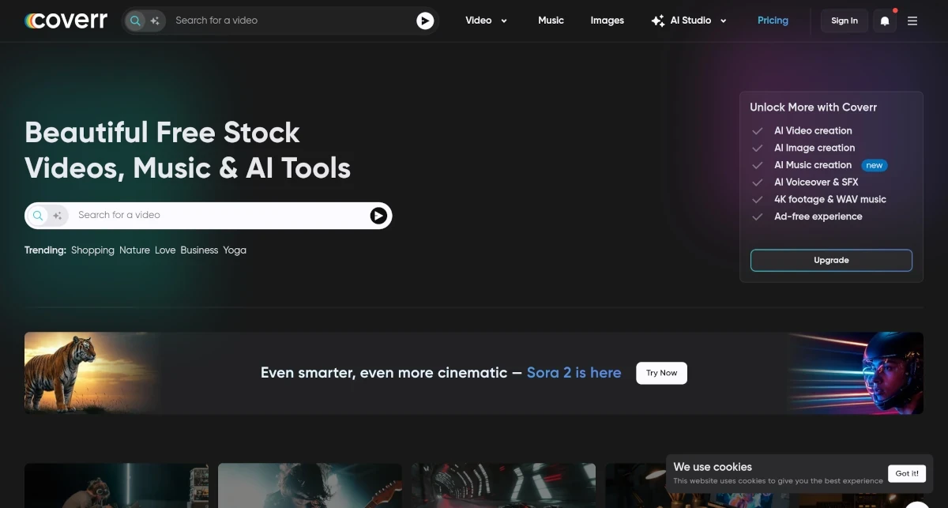The width and height of the screenshot is (948, 508).
Task: Click the Upgrade button
Action: click(831, 260)
